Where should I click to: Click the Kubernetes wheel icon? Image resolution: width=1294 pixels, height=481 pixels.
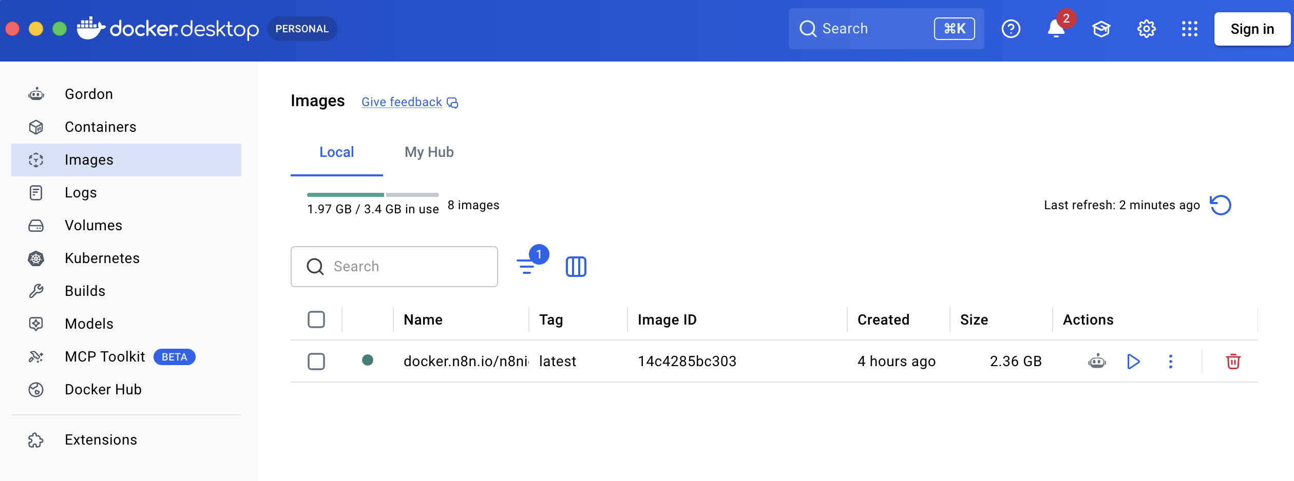[x=36, y=258]
